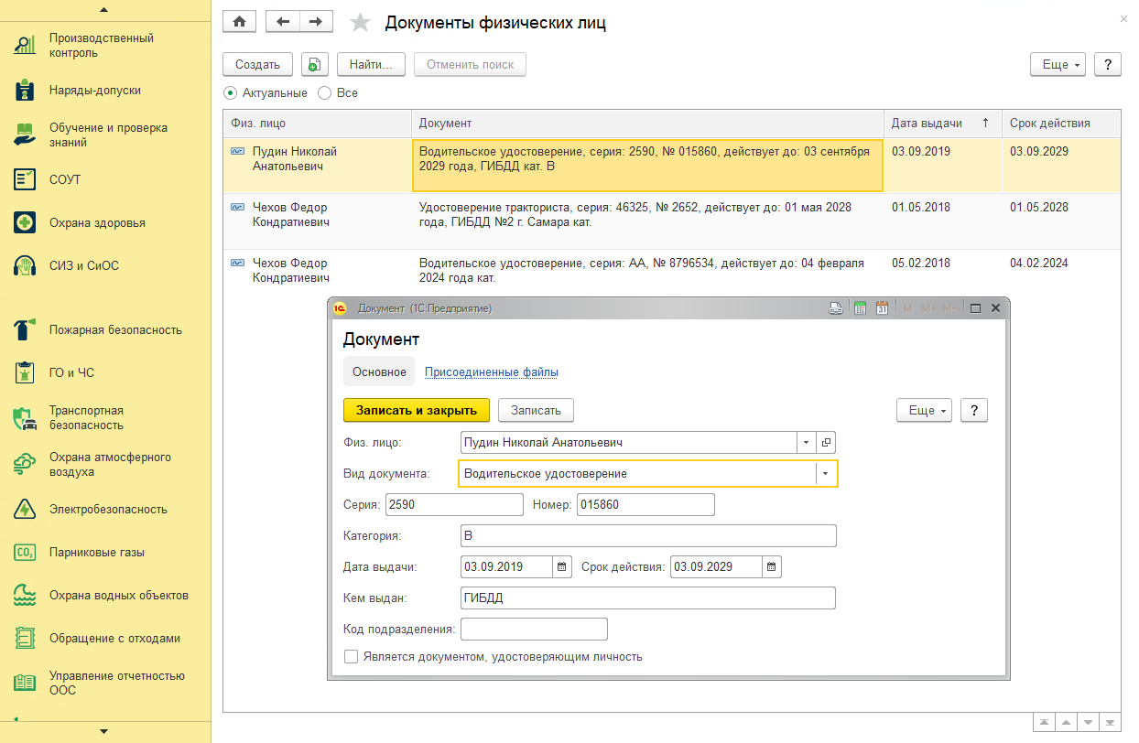Image resolution: width=1139 pixels, height=743 pixels.
Task: Add Документы физических лиц to favorites star
Action: 362,22
